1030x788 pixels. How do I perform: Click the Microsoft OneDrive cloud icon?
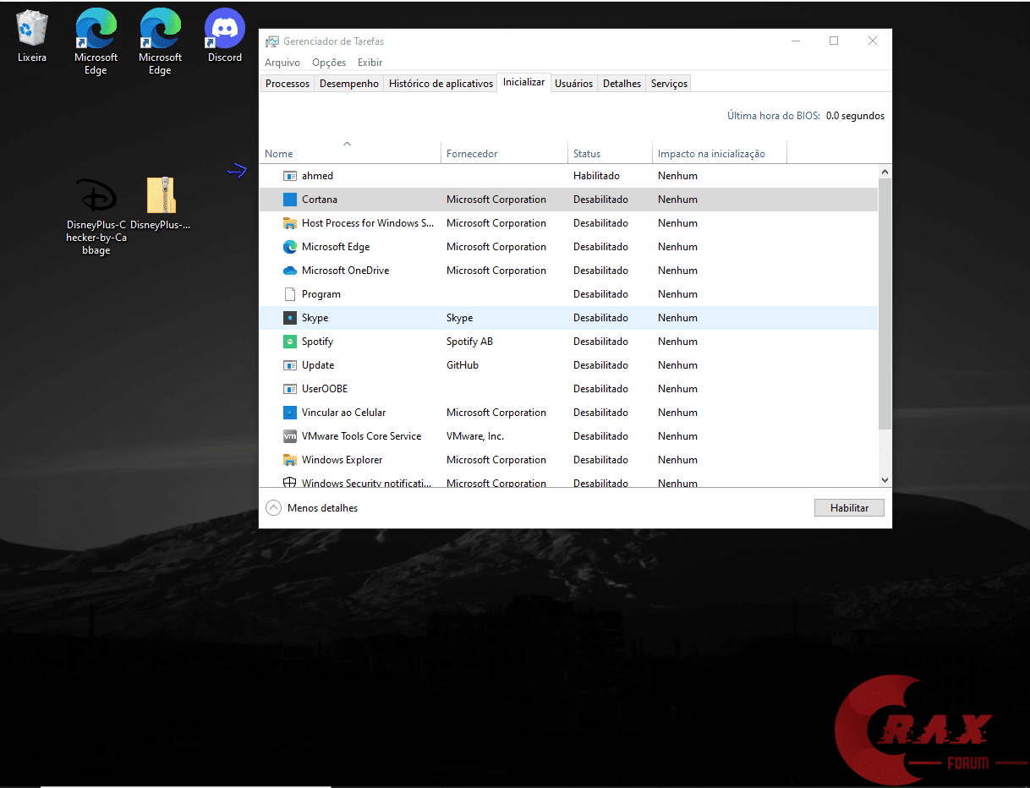(290, 271)
